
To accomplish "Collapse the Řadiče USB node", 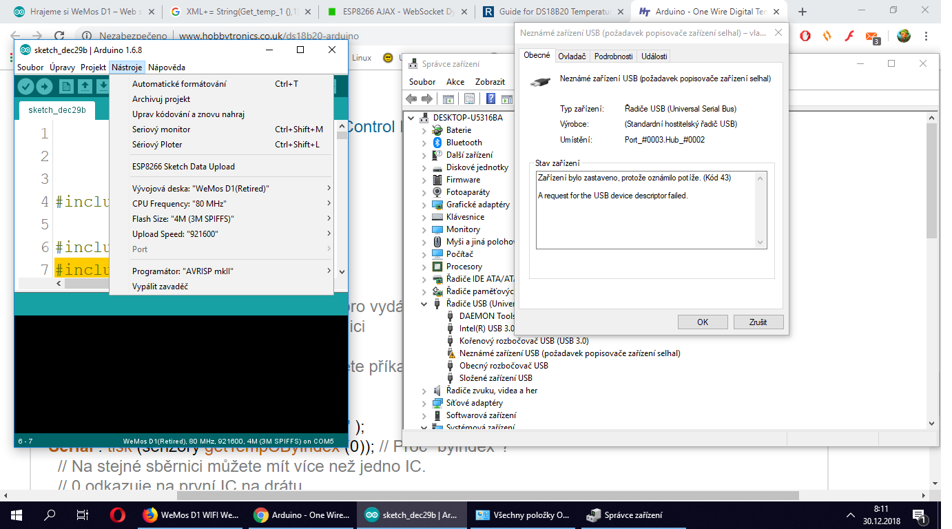I will click(x=424, y=304).
